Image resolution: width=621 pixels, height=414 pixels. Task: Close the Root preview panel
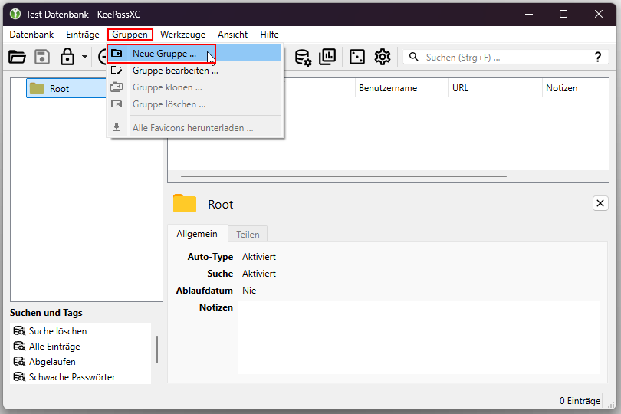tap(600, 203)
